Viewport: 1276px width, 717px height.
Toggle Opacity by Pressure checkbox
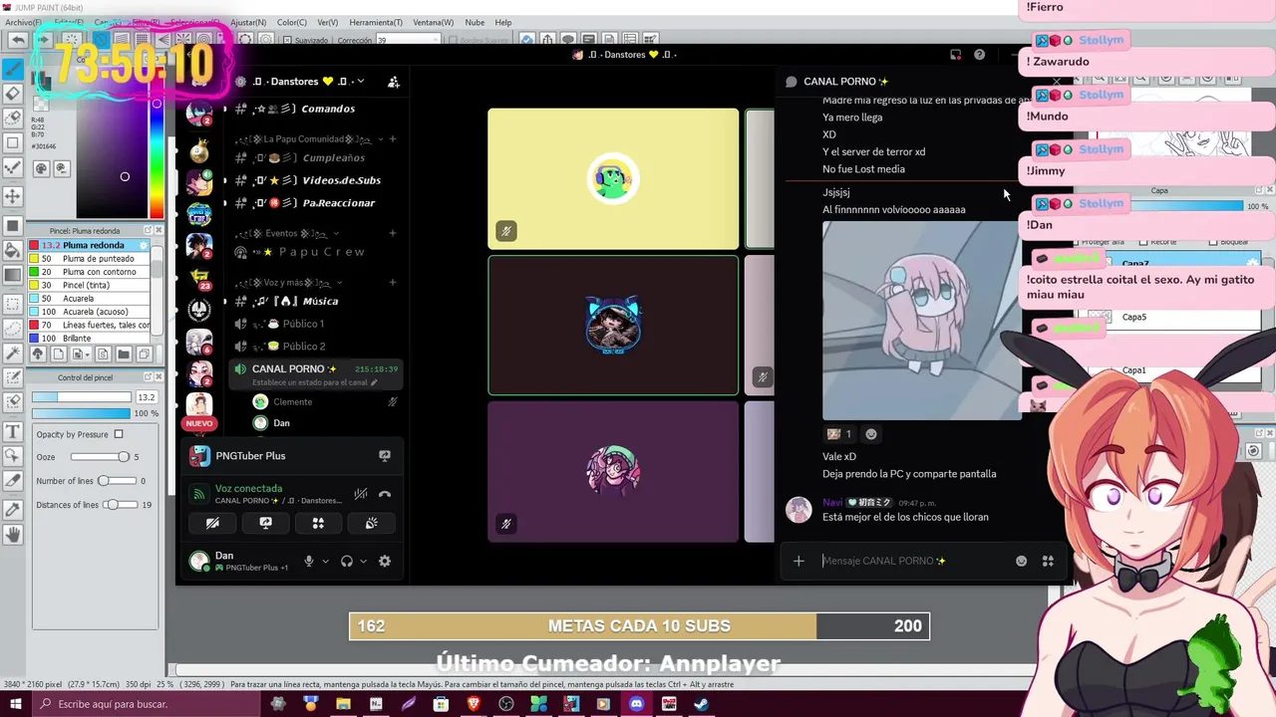119,434
